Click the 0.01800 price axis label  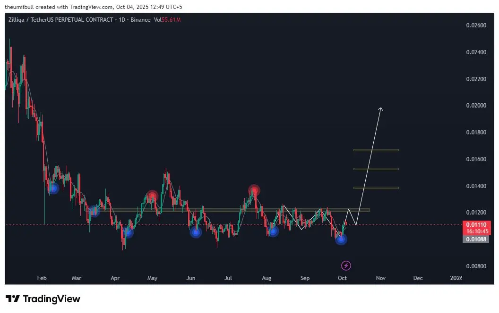click(476, 132)
